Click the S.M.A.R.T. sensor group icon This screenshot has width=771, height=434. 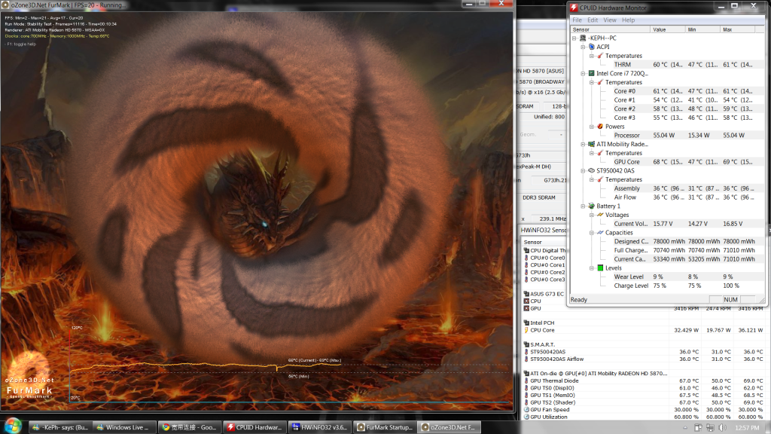tap(526, 344)
